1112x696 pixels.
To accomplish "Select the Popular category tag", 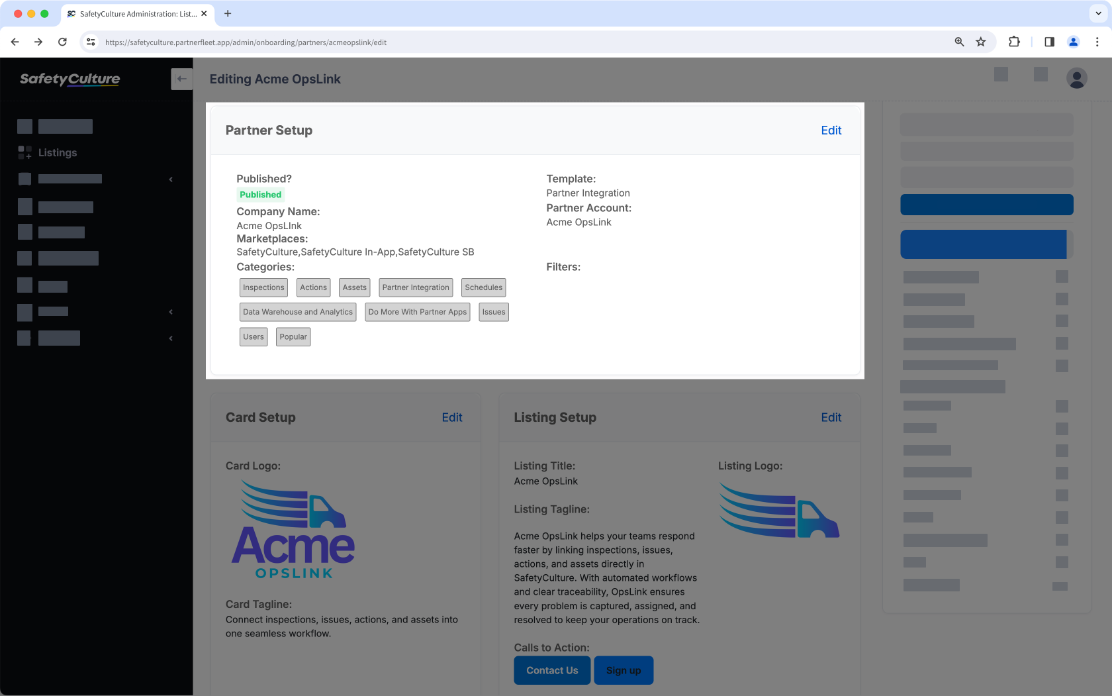I will point(293,336).
